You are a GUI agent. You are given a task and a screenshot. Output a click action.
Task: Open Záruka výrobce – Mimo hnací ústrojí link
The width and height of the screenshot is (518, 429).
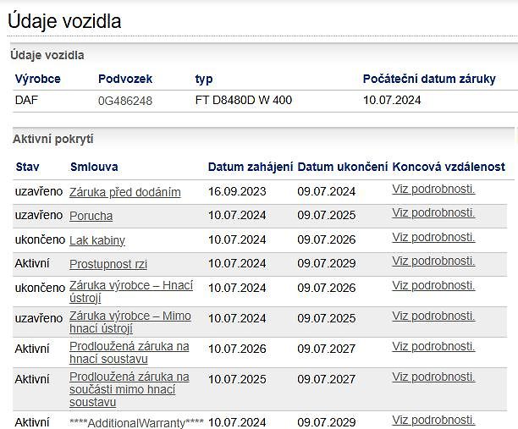130,322
